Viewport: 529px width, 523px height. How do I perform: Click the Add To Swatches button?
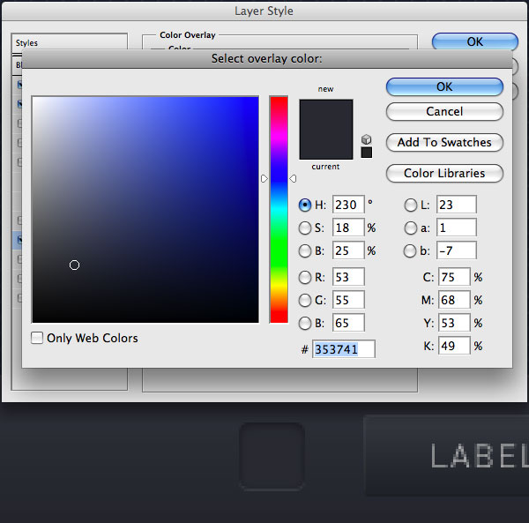(444, 142)
